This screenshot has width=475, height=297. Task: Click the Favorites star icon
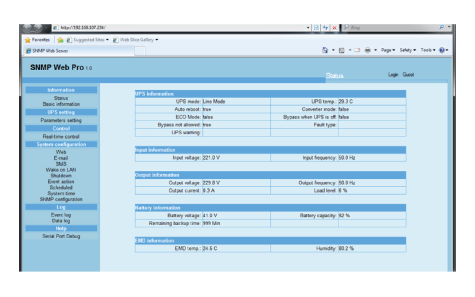[x=27, y=40]
